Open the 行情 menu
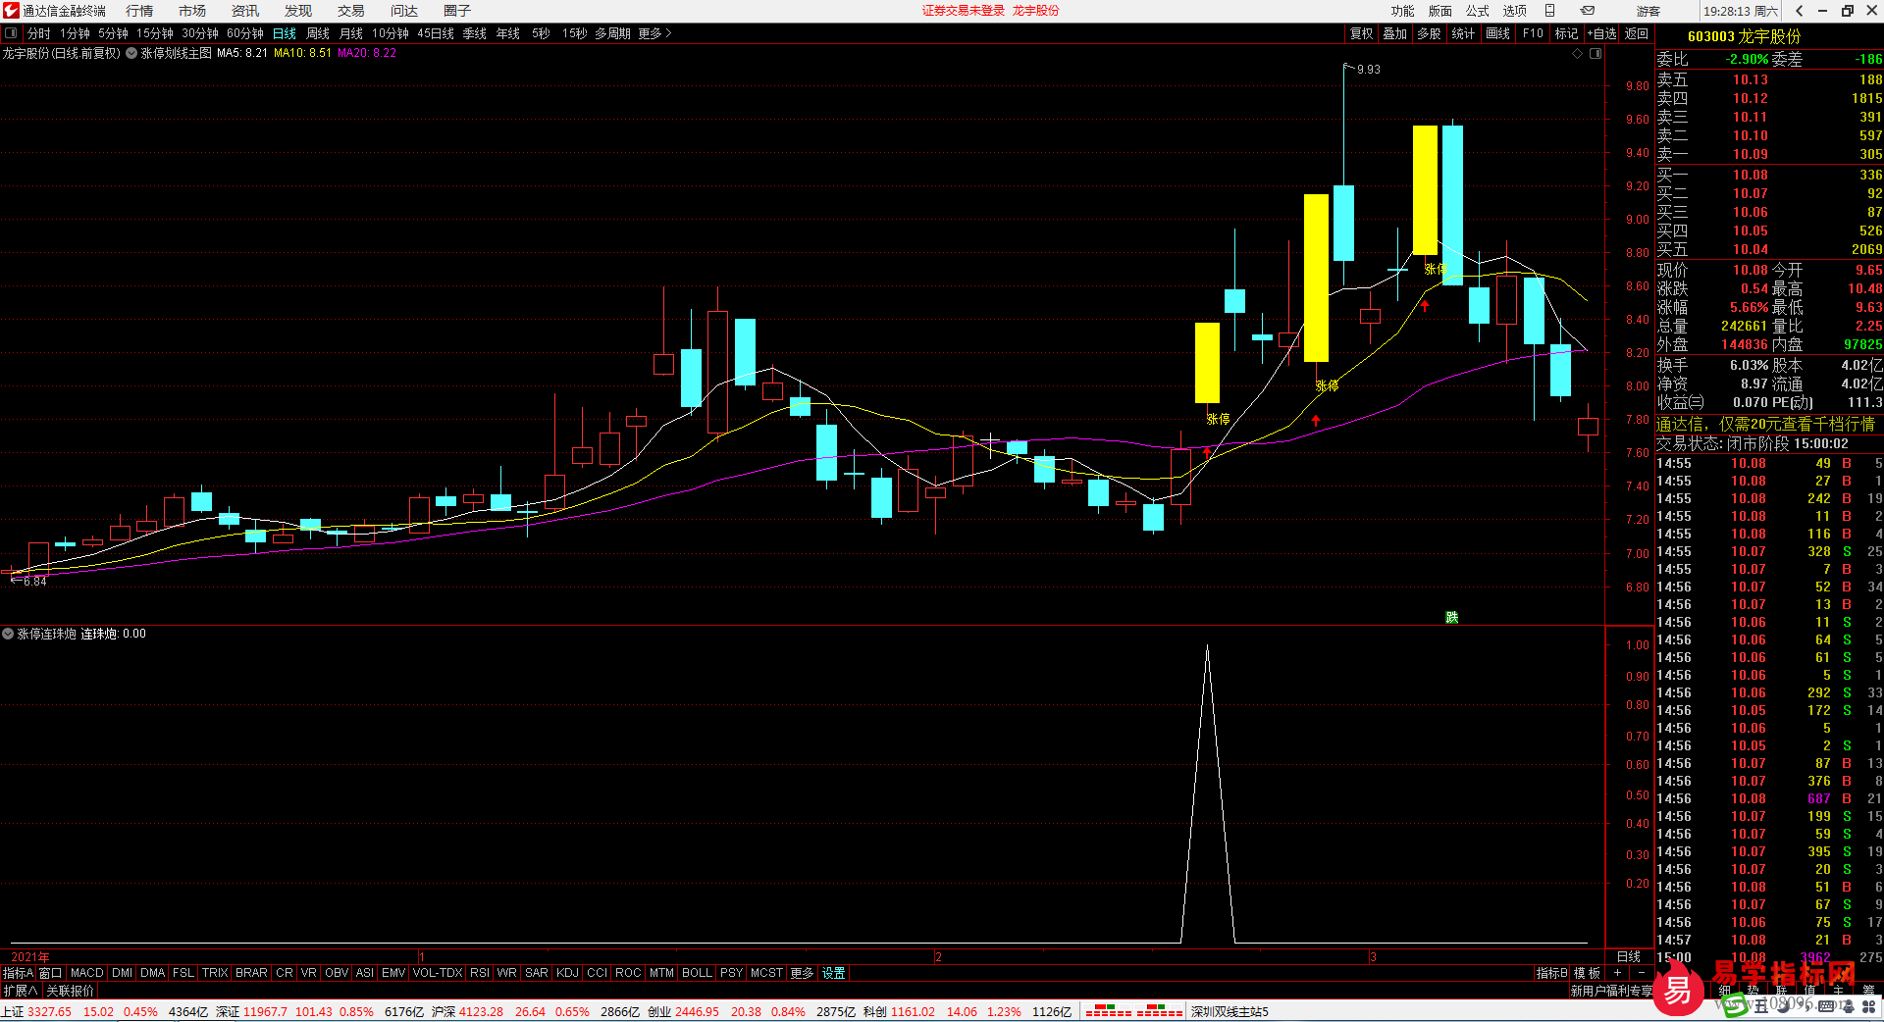The width and height of the screenshot is (1884, 1022). click(139, 11)
